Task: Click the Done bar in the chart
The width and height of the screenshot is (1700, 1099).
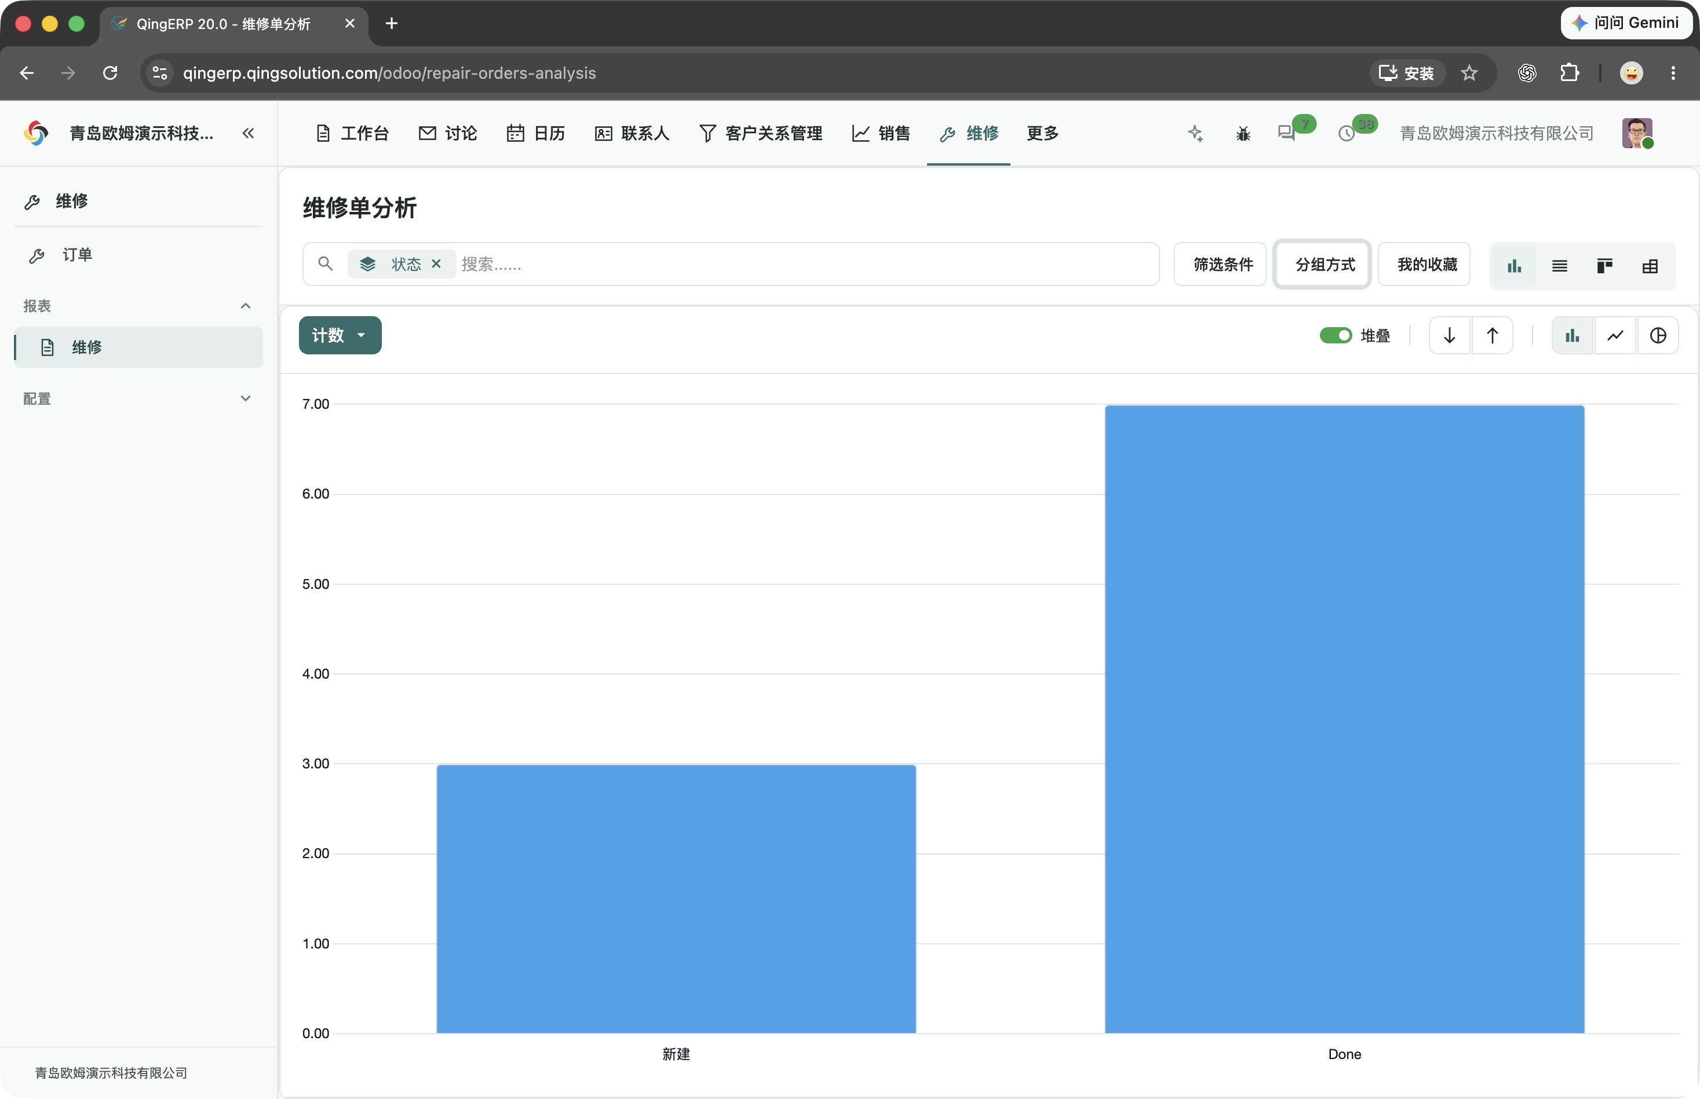Action: [1344, 719]
